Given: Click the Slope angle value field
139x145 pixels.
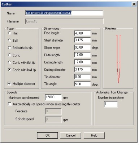Looking at the screenshot, I should coord(82,47).
